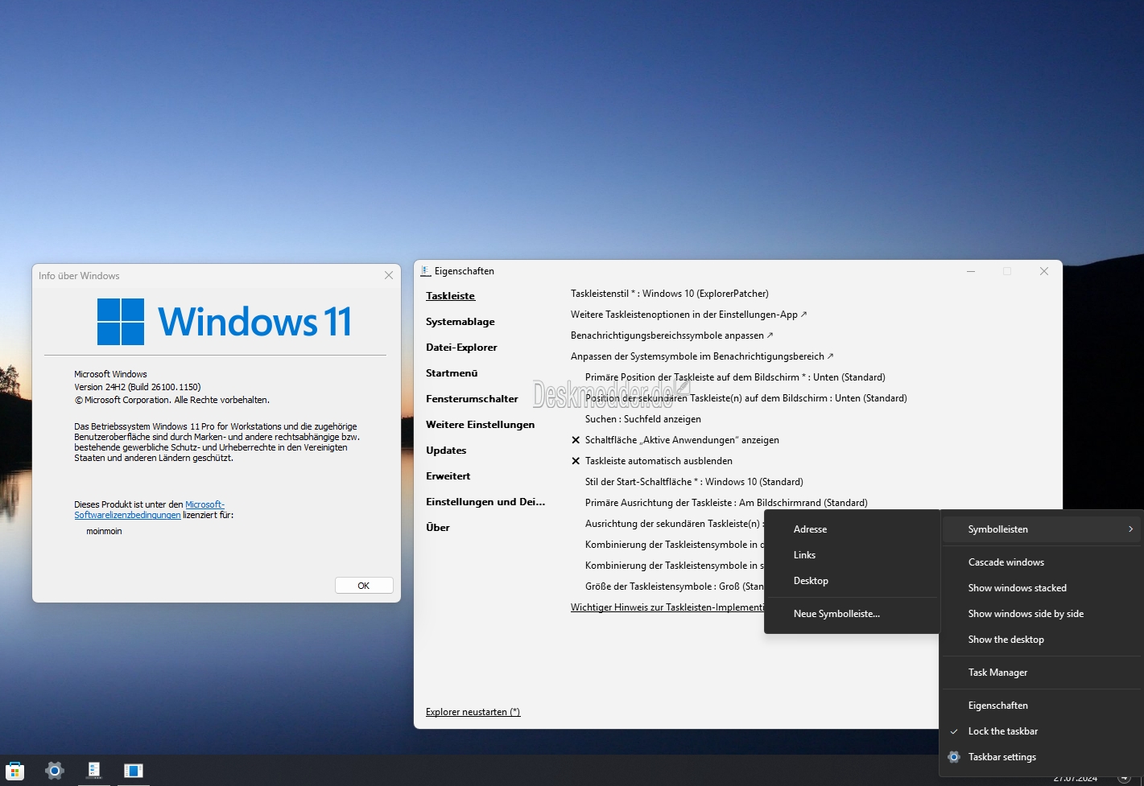Change Größe der Taskleistensymbole option
This screenshot has height=786, width=1144.
click(674, 586)
